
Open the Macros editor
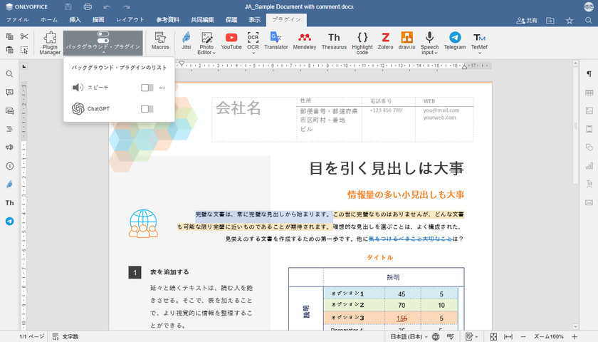point(160,41)
